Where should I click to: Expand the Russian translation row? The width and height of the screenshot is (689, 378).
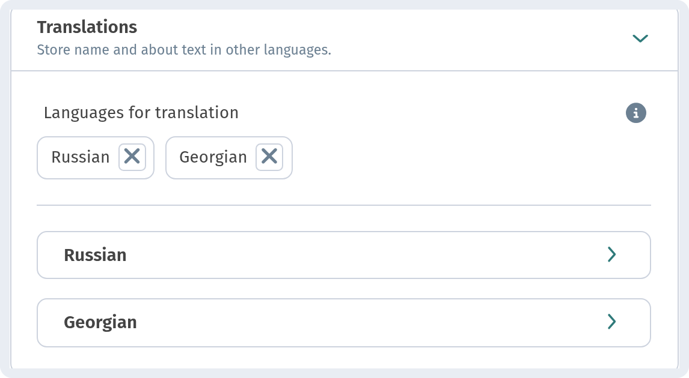344,255
